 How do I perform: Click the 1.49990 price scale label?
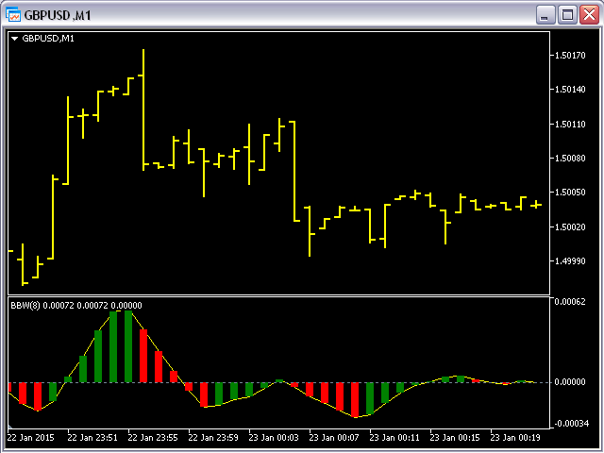click(571, 261)
